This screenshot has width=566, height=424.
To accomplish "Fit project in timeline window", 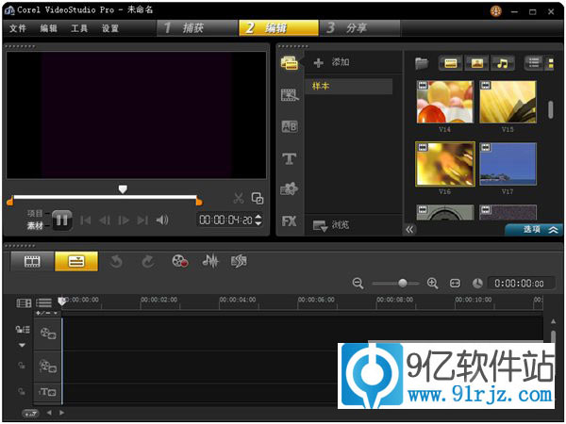I will (x=455, y=284).
